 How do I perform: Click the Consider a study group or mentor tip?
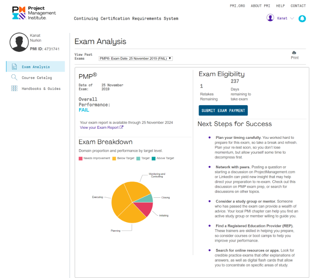tap(257, 209)
